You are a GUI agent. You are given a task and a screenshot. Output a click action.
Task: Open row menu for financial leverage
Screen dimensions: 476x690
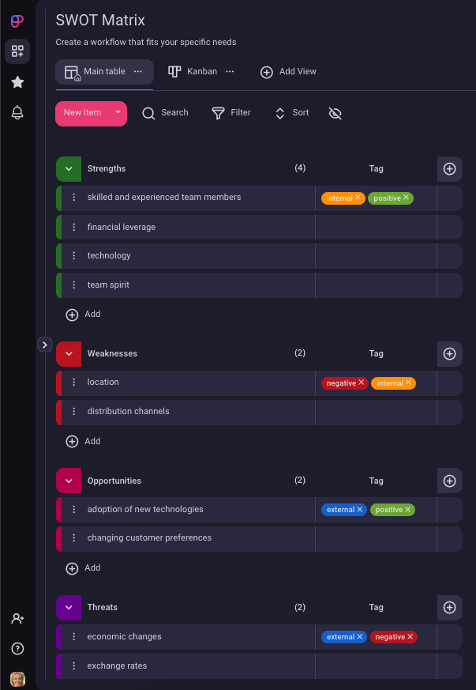point(73,227)
